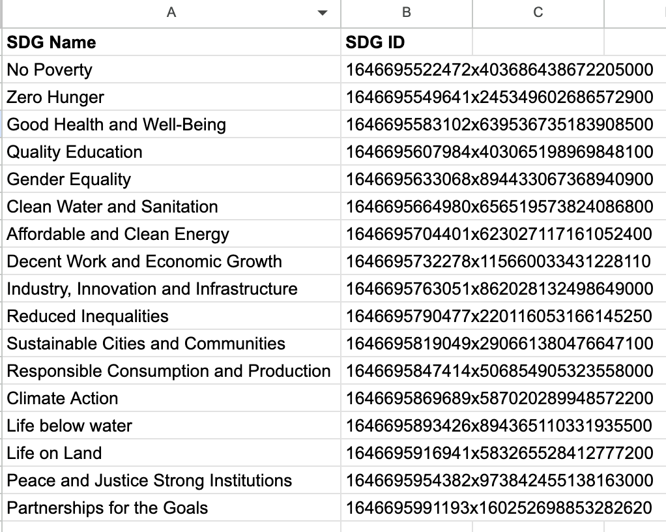This screenshot has height=532, width=666.
Task: Click the SDG Name header cell
Action: (171, 42)
